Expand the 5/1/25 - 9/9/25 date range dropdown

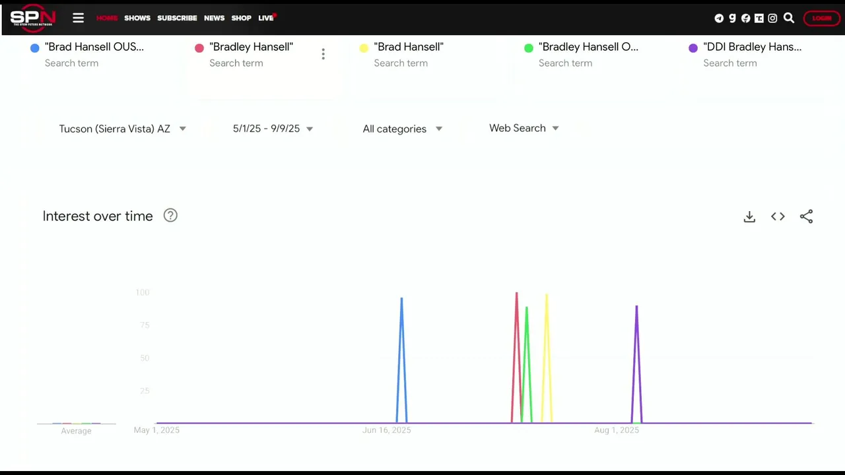pyautogui.click(x=273, y=129)
